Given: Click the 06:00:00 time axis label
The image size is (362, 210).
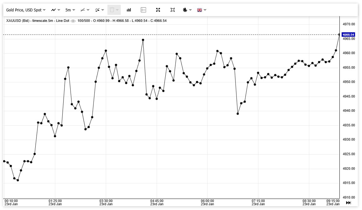Looking at the screenshot, I should (207, 201).
